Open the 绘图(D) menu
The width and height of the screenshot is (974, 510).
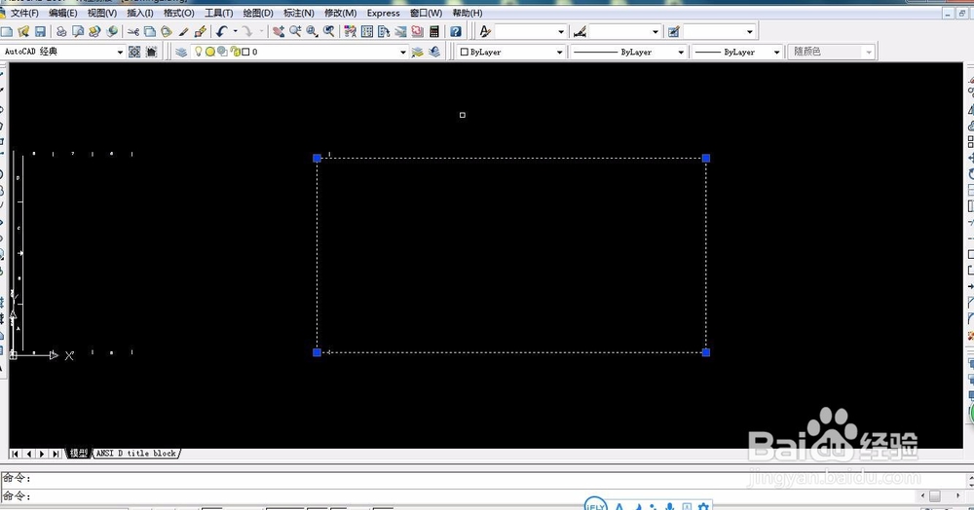pos(258,13)
